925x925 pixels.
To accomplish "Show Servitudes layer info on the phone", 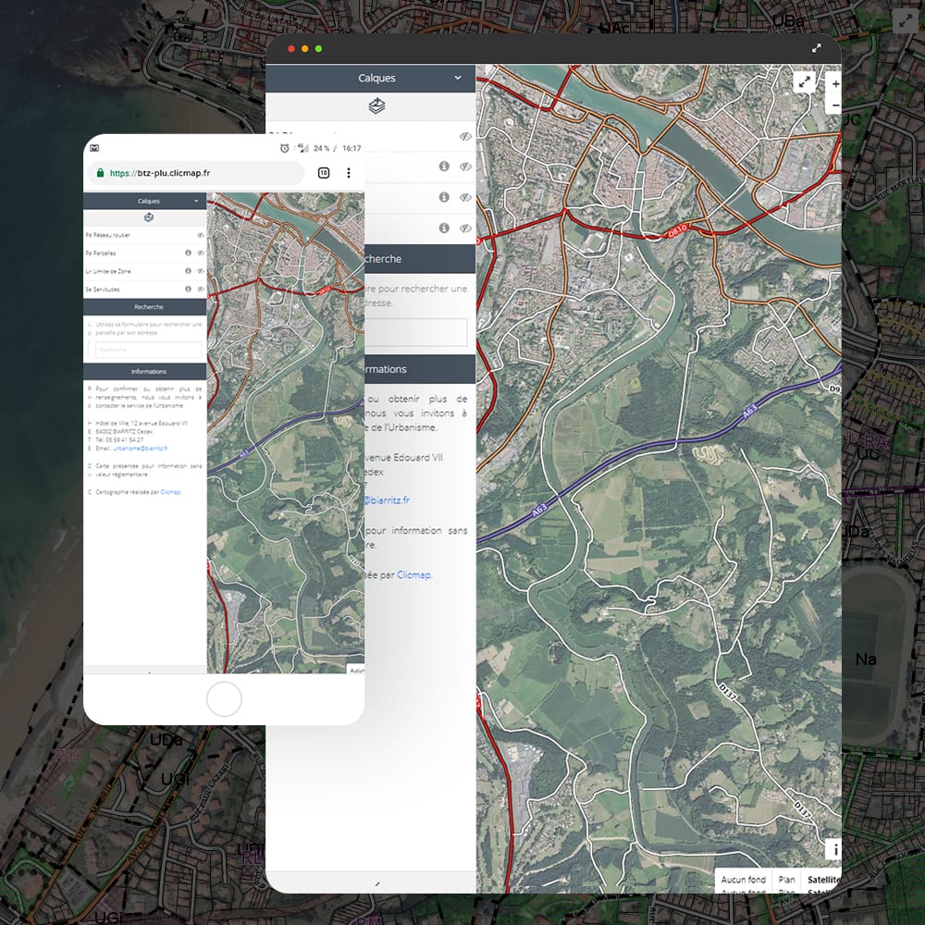I will coord(188,290).
